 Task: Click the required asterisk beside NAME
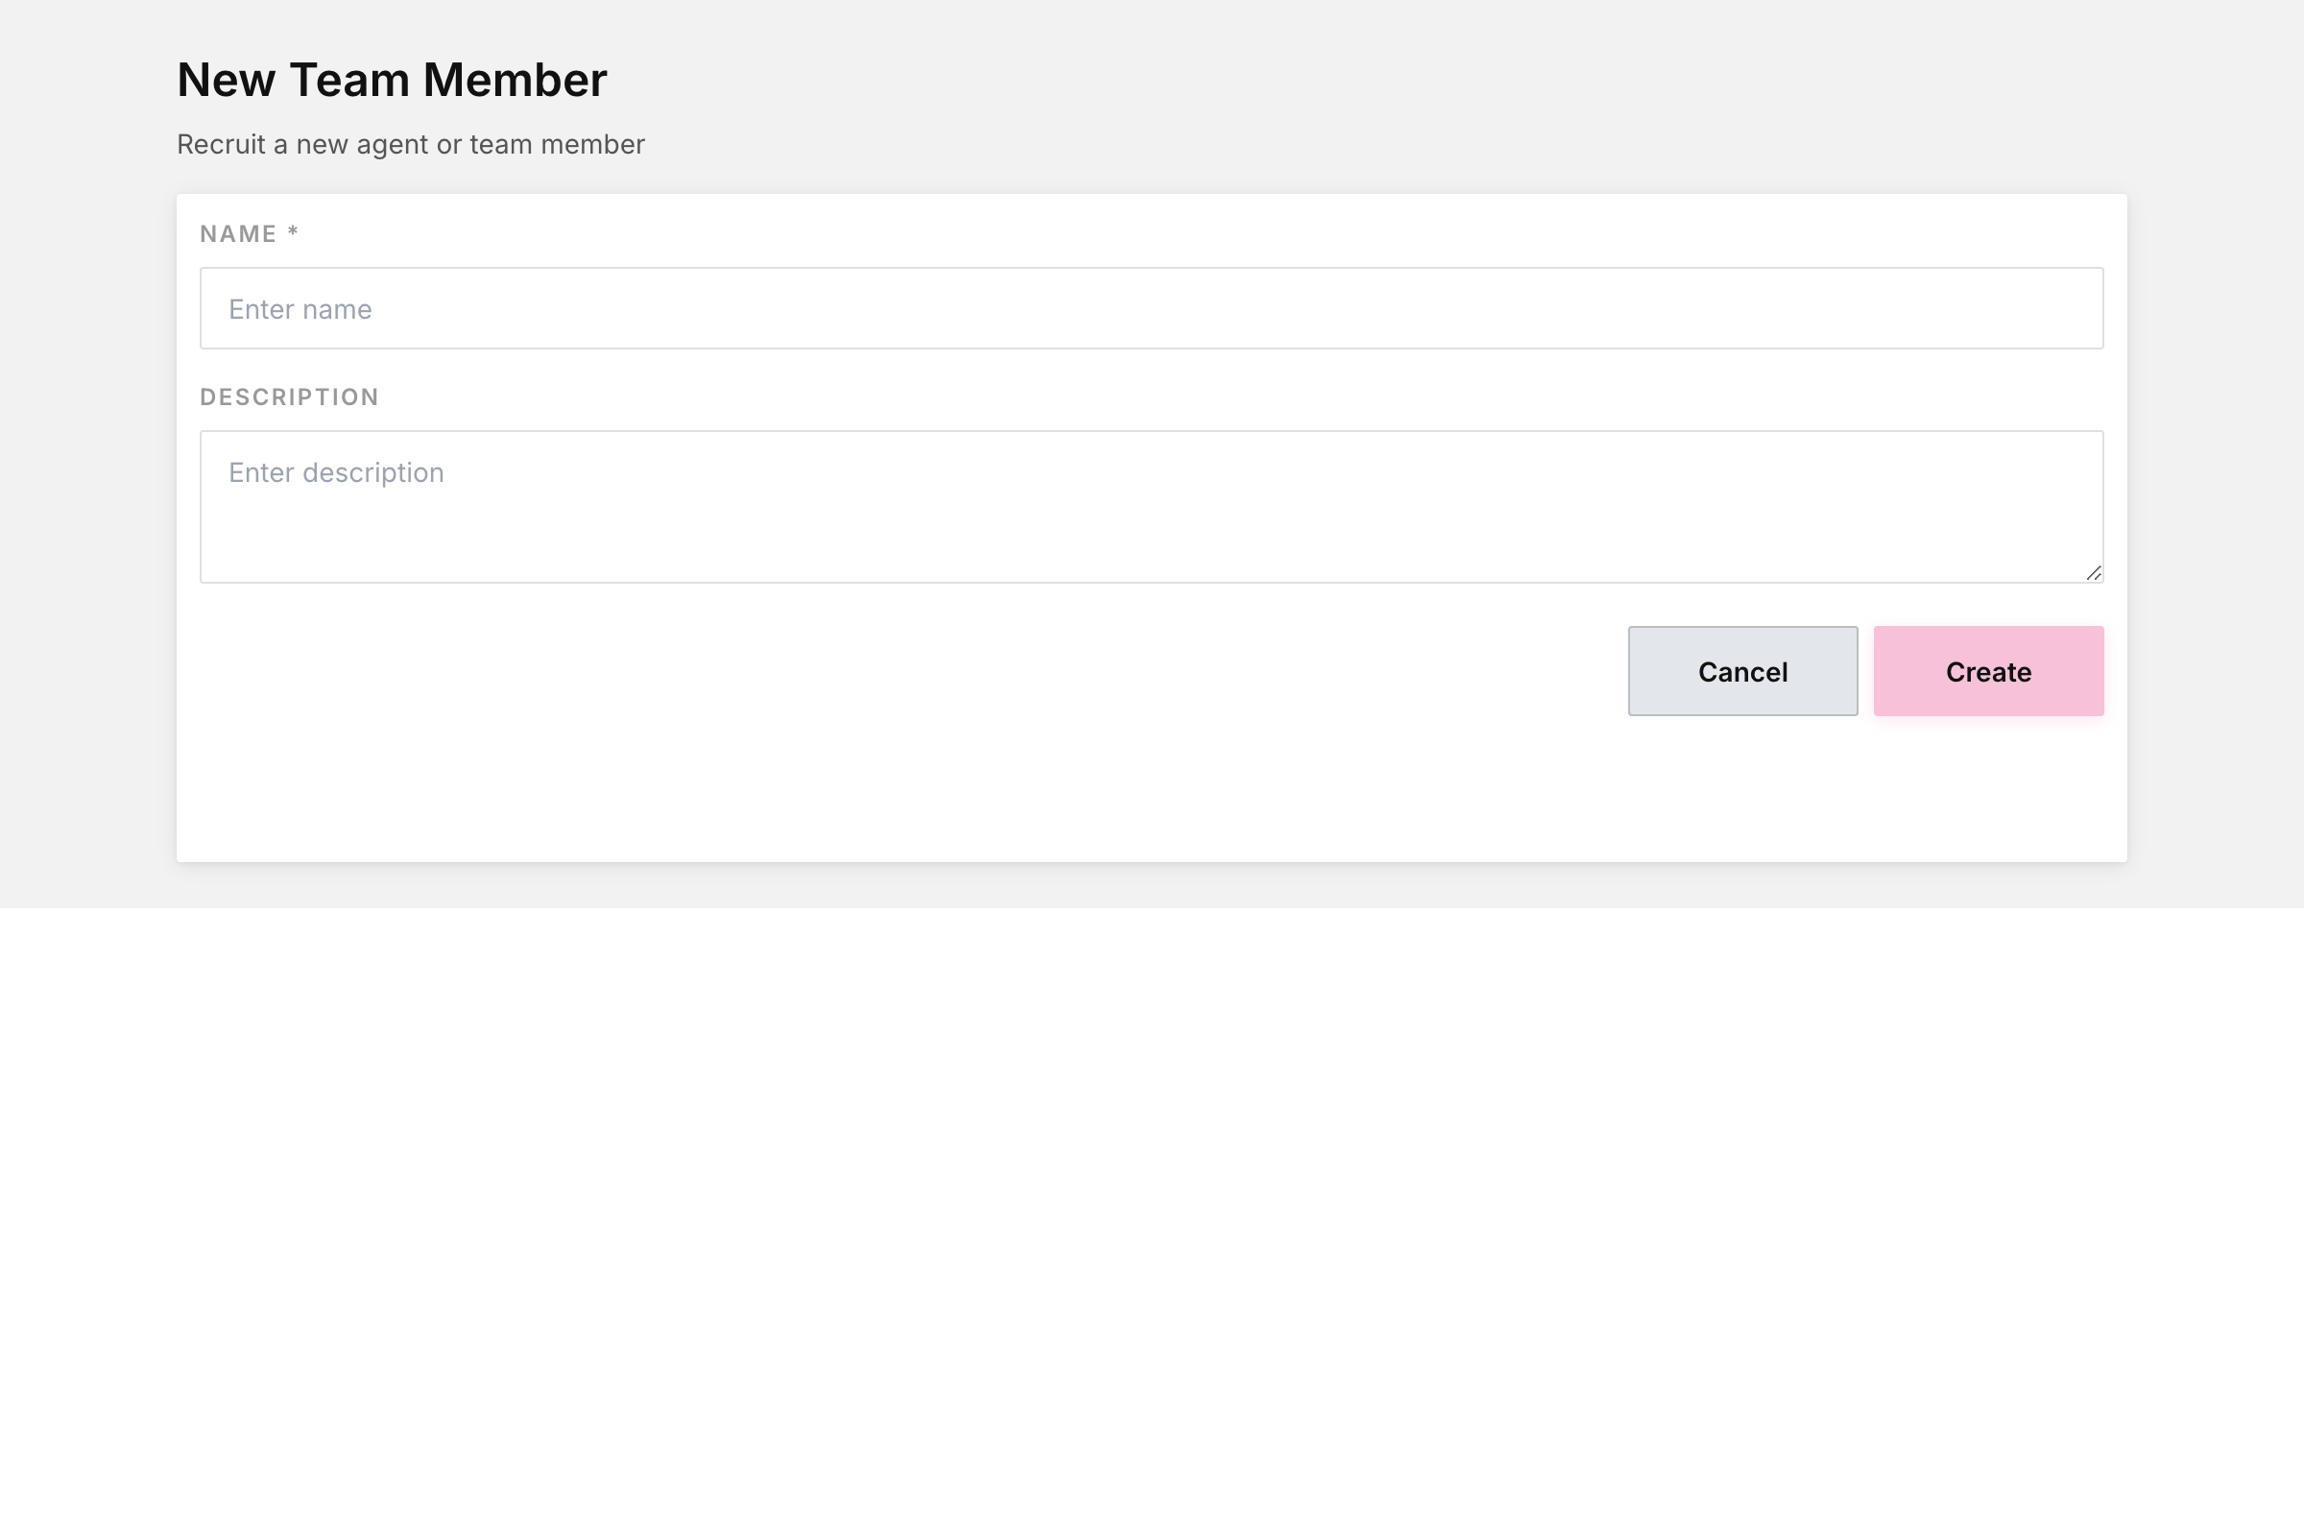pyautogui.click(x=293, y=231)
